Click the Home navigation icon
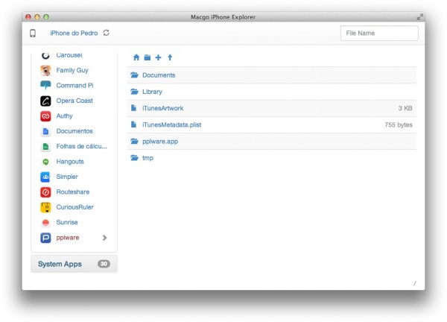Screen dimensions: 447x322 [x=136, y=57]
